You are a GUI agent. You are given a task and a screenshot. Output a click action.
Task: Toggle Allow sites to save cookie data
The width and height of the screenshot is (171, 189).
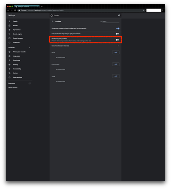(x=117, y=28)
